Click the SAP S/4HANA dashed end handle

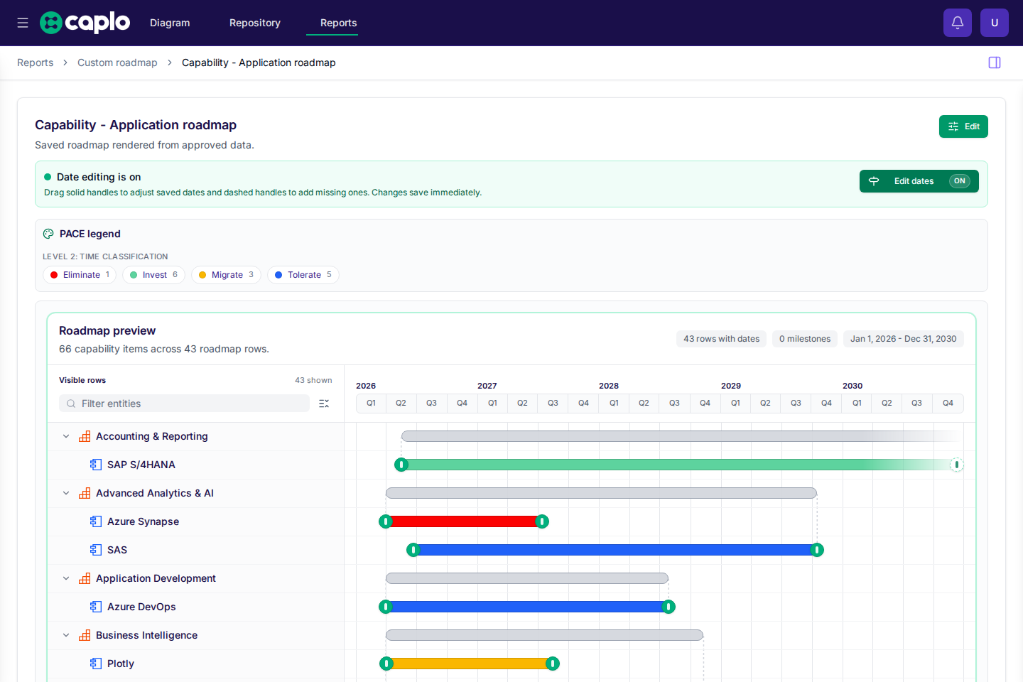(x=957, y=465)
